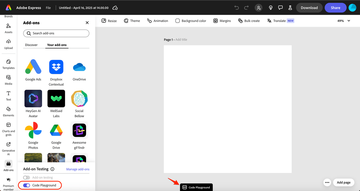Click the Download button
This screenshot has width=360, height=191.
[309, 8]
